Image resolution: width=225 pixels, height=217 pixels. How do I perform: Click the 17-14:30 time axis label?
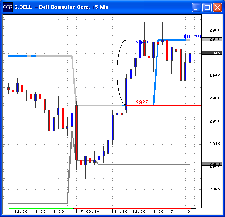(179, 212)
